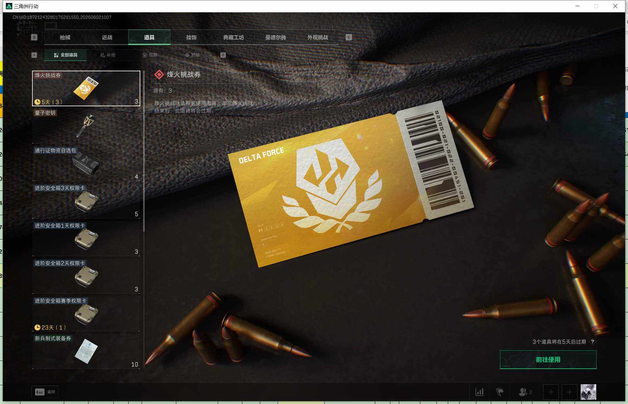Filter items by 权限
Screen dimensions: 628x404
[150, 55]
